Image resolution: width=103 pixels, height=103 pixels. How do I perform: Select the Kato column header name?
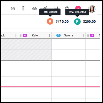click(35, 35)
